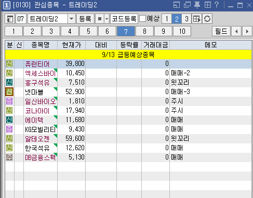Click price 5,130 for DB금융스팩
This screenshot has width=253, height=198.
tap(76, 157)
